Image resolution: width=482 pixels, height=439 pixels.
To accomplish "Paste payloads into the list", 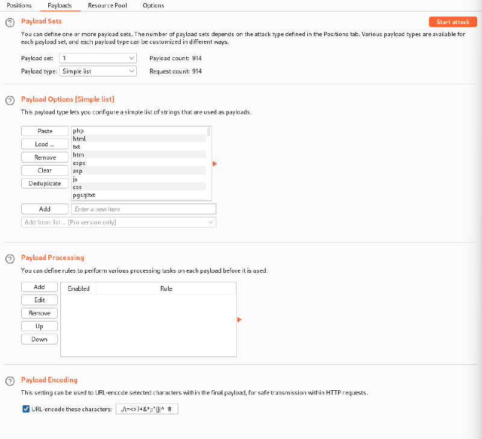I will (x=44, y=131).
